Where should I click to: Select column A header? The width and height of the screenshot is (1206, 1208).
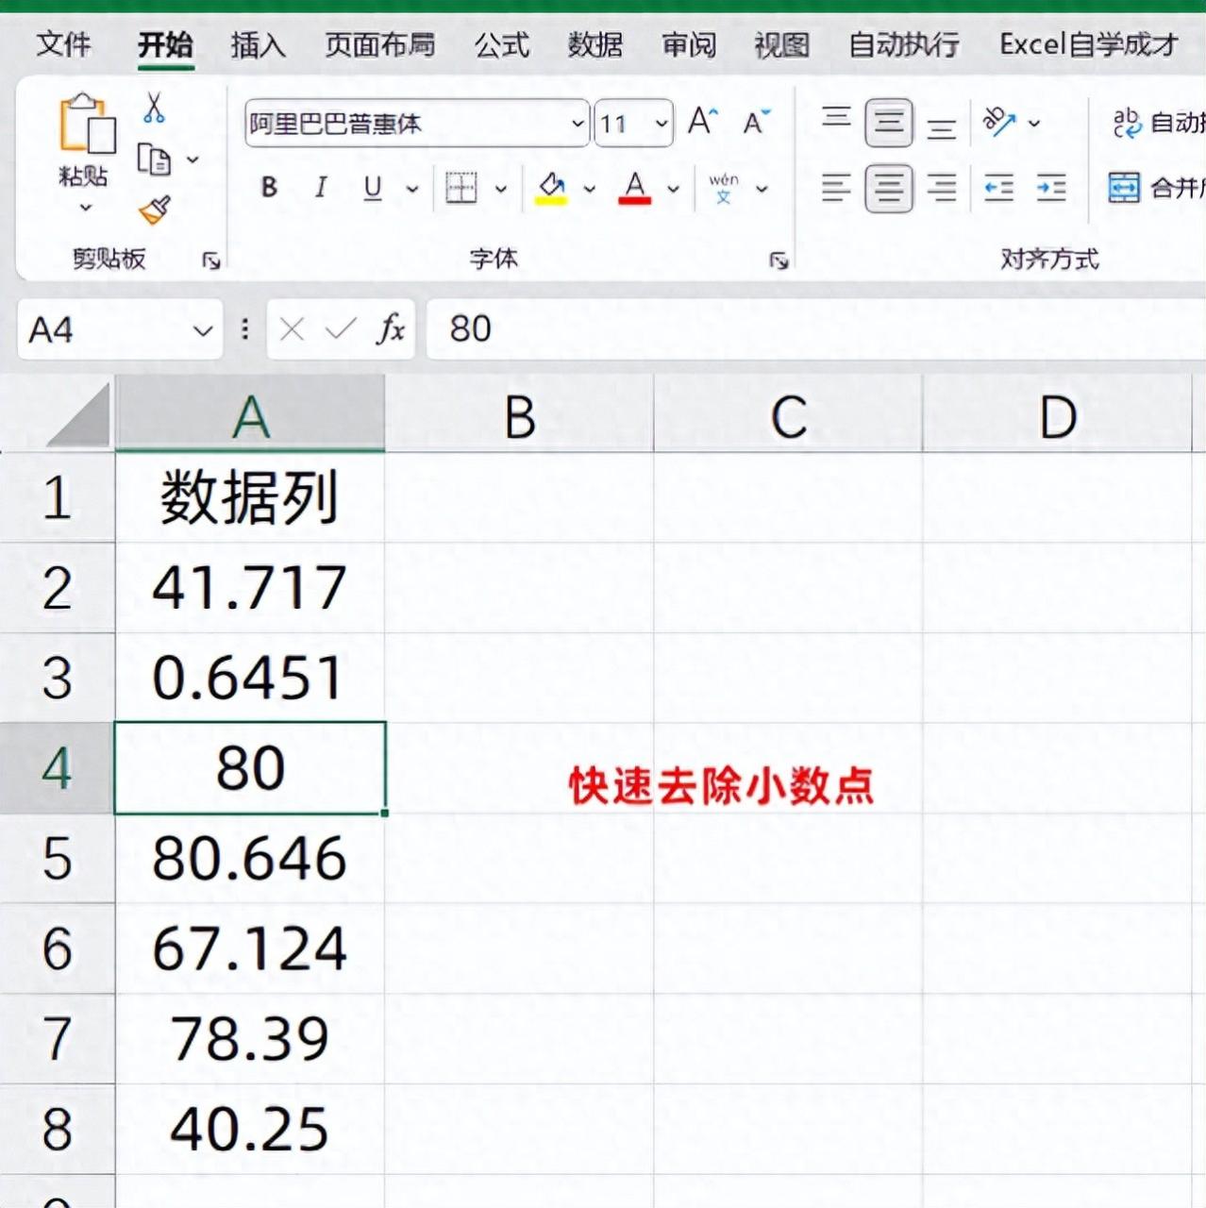click(x=250, y=414)
